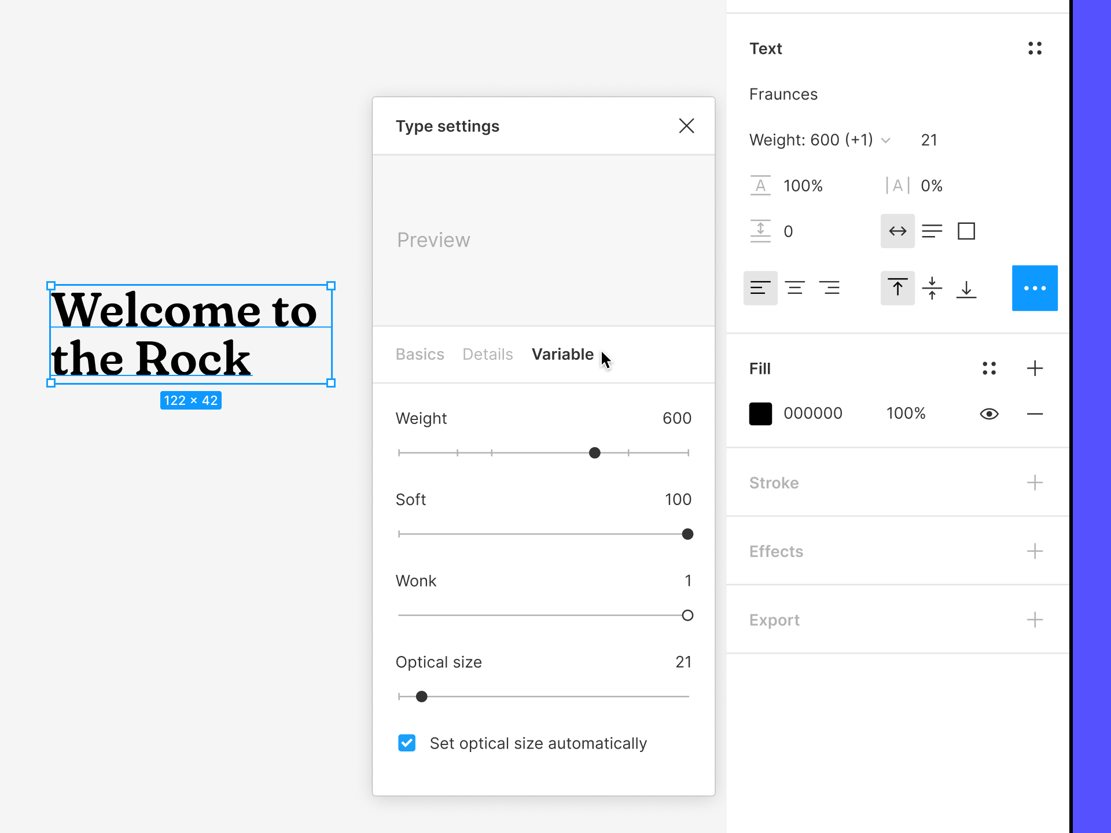
Task: Select the left text alignment icon
Action: [x=760, y=288]
